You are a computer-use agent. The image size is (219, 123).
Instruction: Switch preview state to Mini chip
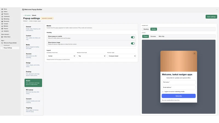(x=162, y=36)
